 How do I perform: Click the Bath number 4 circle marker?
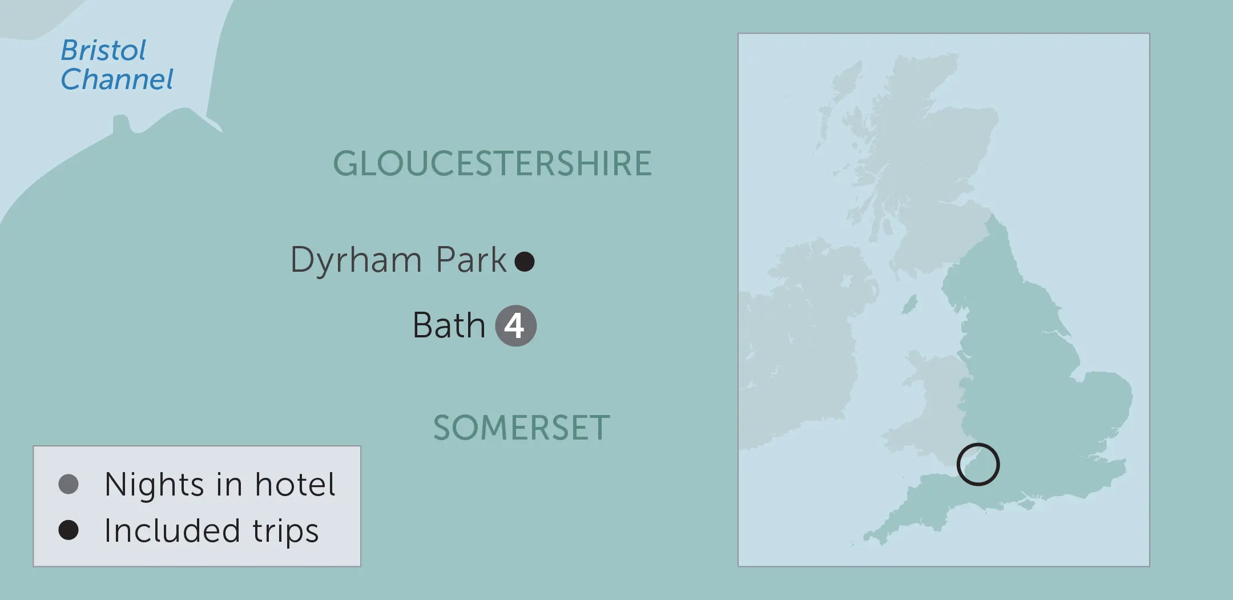(515, 326)
